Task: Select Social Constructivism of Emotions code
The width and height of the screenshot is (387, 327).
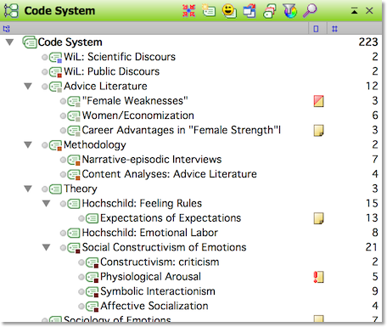Action: [164, 247]
